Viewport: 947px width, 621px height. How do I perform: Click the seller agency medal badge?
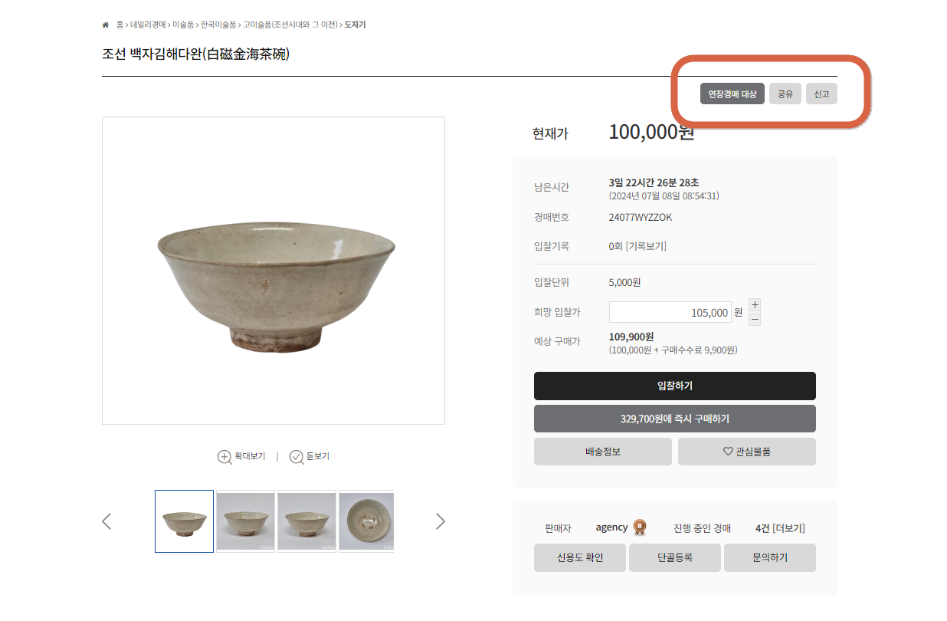pos(640,527)
